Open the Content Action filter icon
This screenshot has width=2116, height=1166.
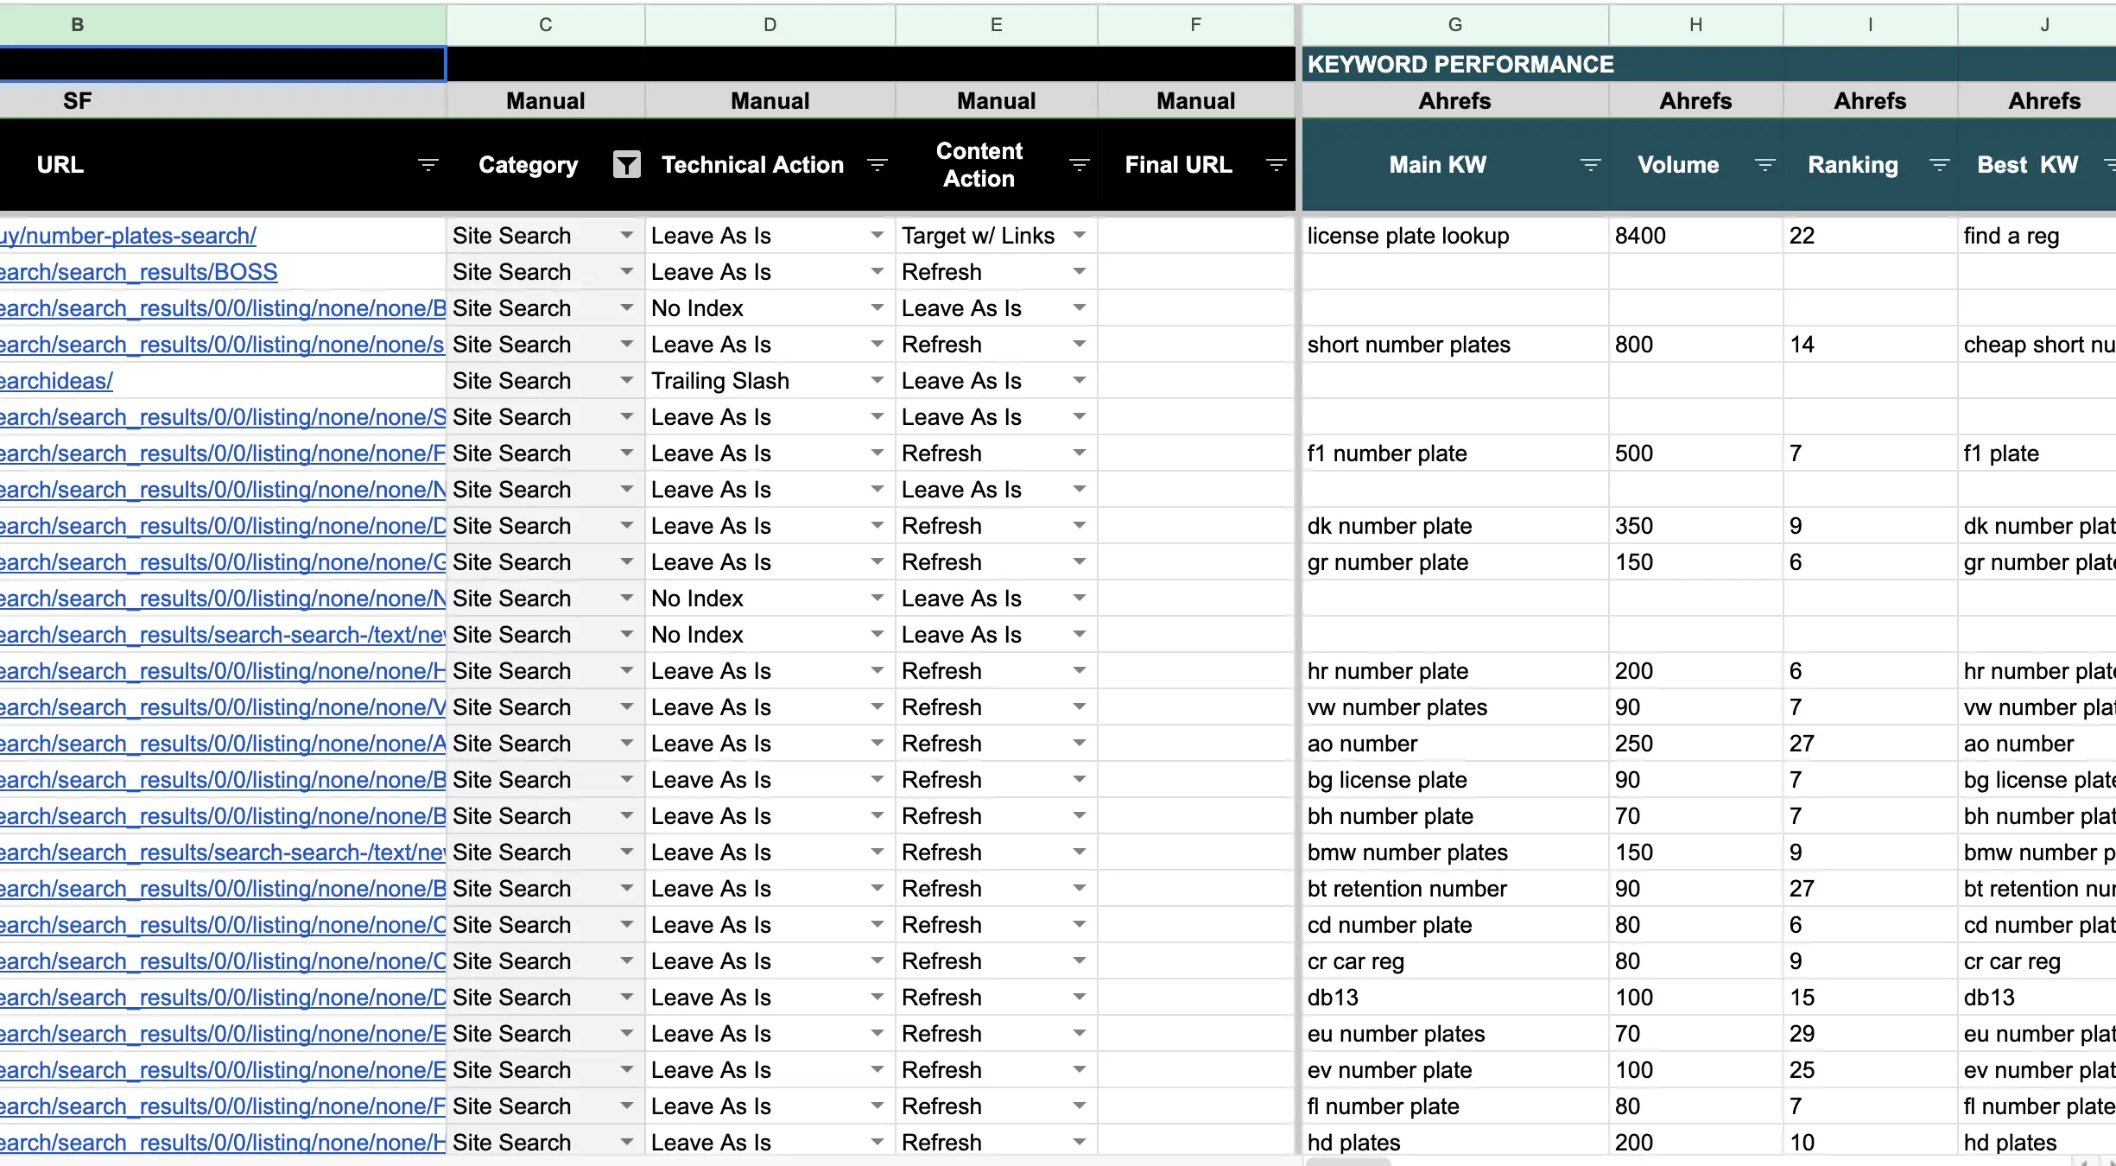[x=1079, y=164]
